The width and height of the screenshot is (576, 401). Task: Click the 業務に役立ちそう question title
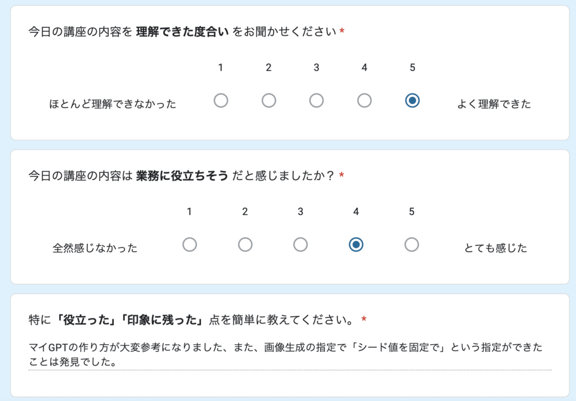point(186,176)
